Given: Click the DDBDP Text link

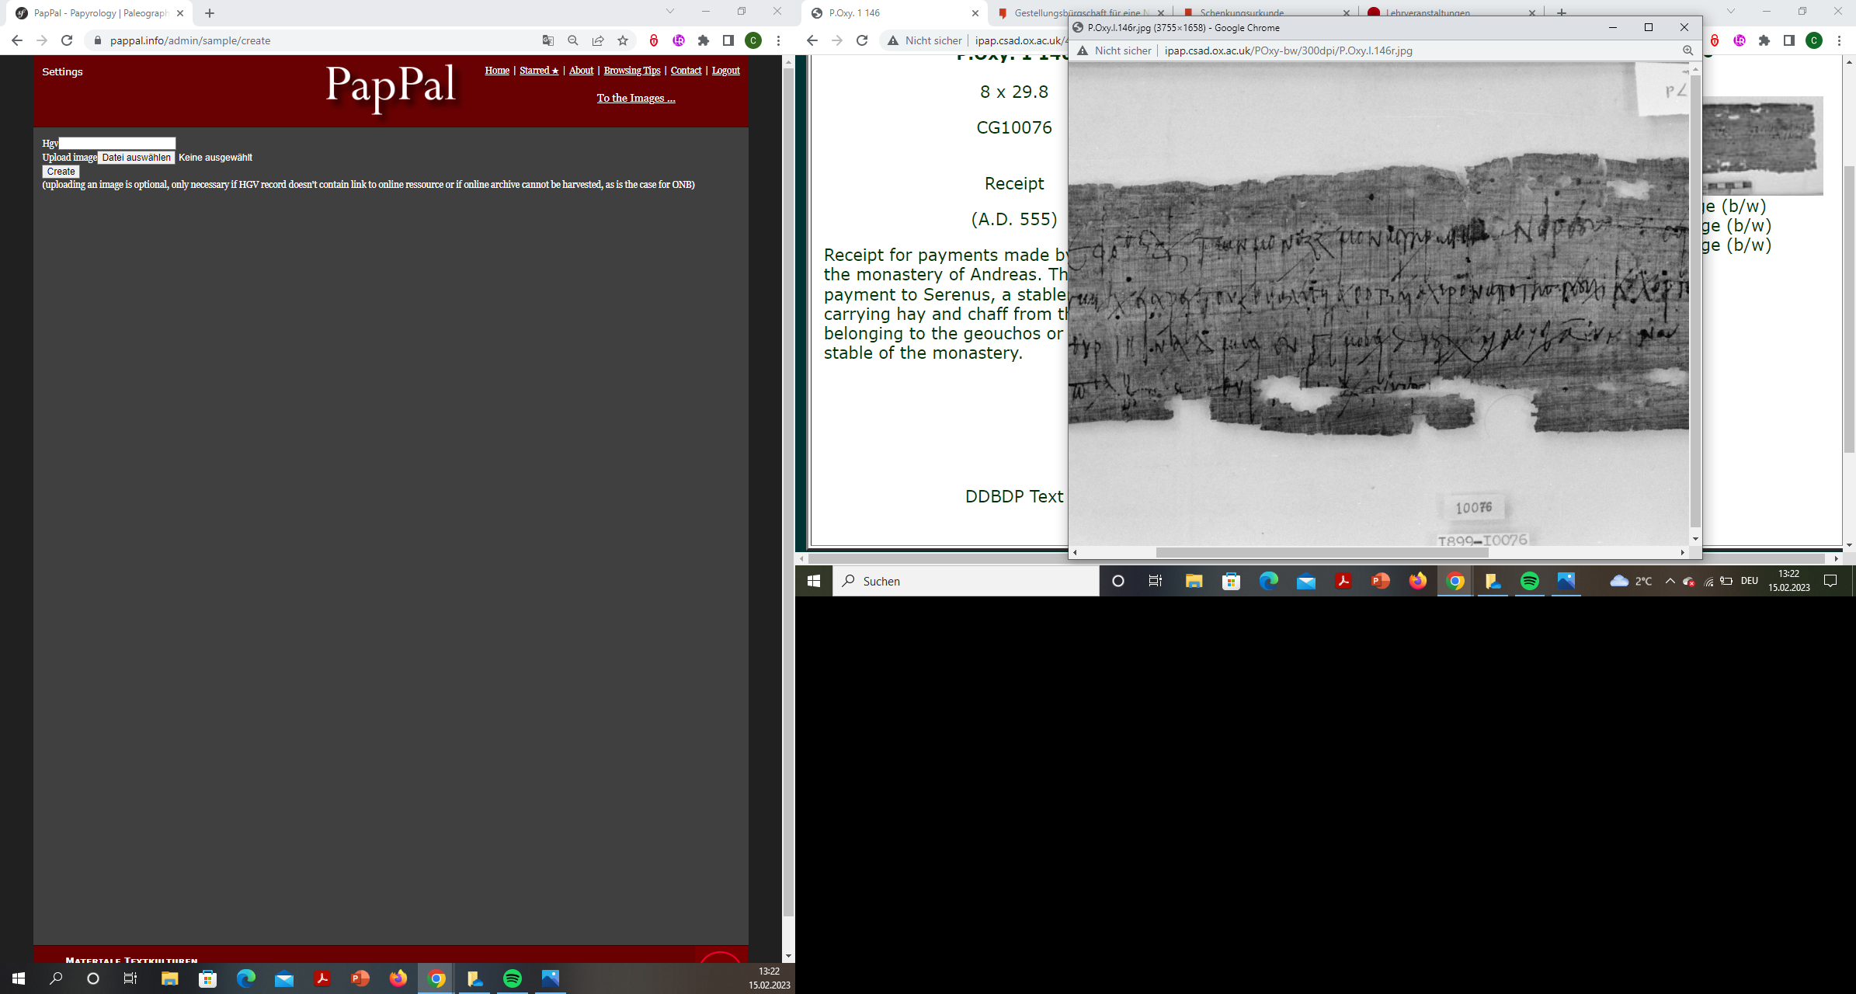Looking at the screenshot, I should [1013, 496].
